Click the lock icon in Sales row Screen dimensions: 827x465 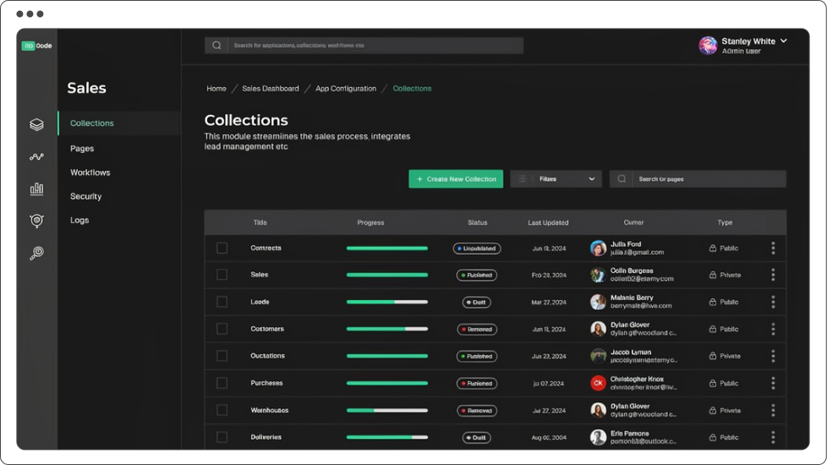(713, 275)
